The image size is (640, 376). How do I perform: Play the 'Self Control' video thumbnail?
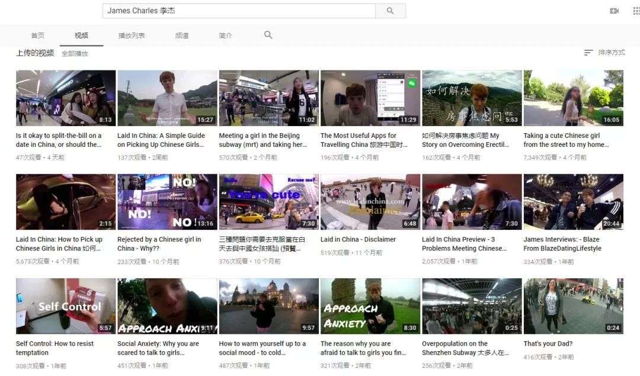[x=66, y=306]
